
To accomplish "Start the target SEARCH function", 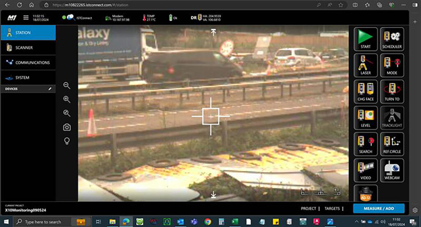I will (x=365, y=144).
